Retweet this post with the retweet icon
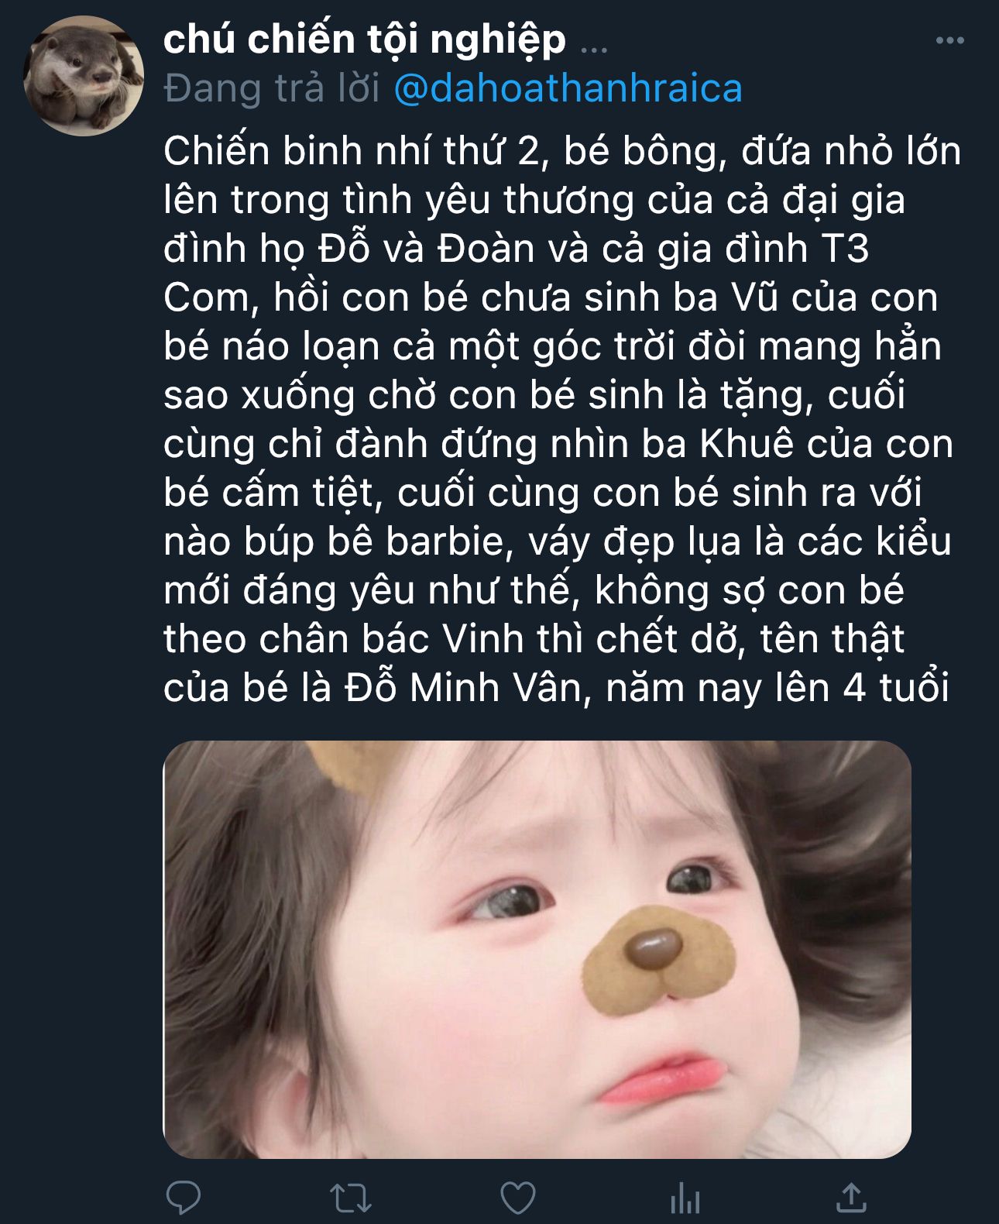 [x=351, y=1198]
